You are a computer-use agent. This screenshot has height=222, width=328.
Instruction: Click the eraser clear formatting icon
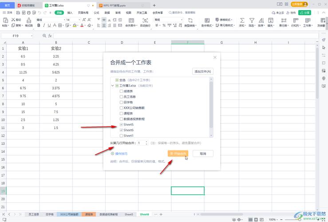89,25
